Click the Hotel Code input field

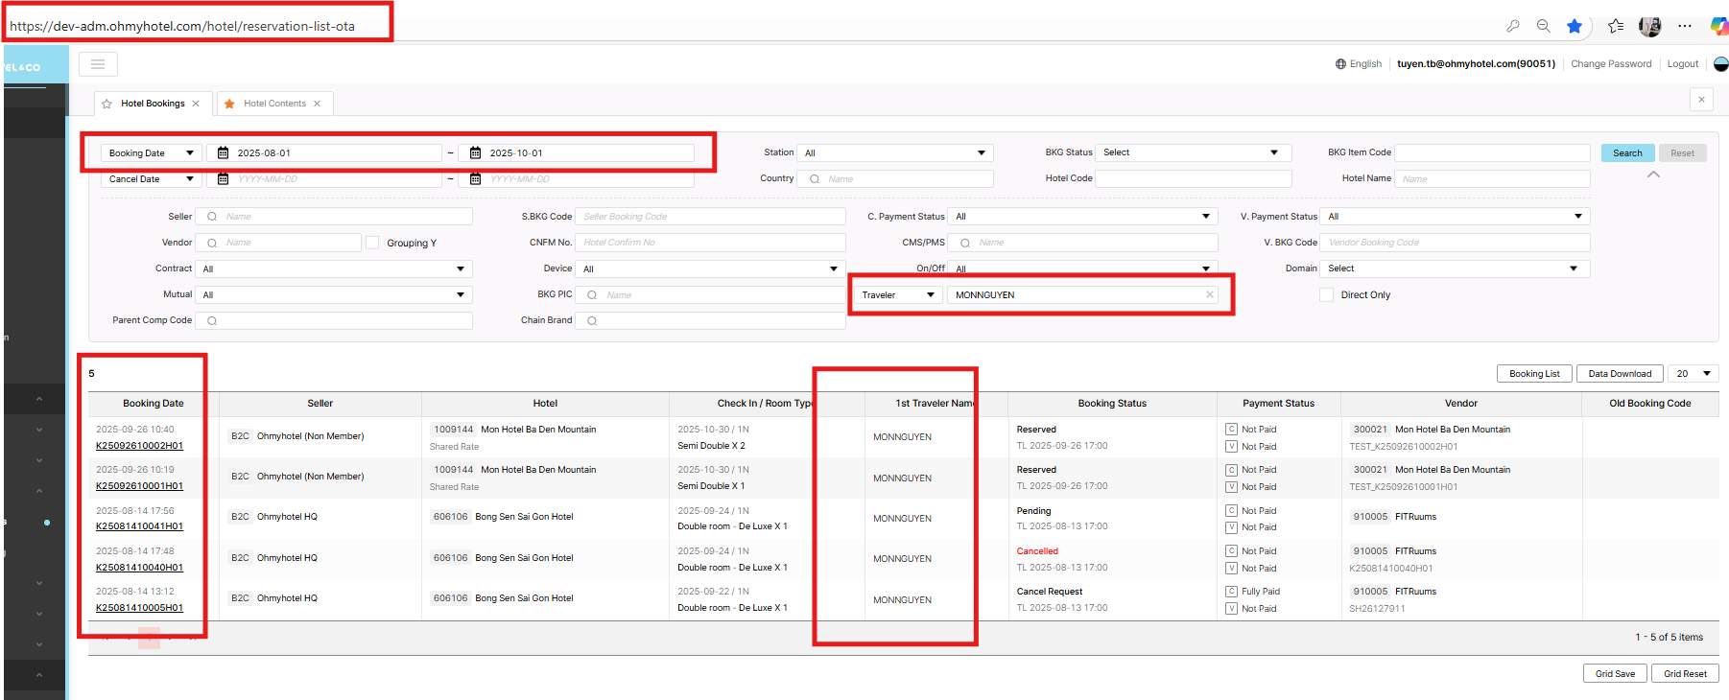click(1193, 179)
